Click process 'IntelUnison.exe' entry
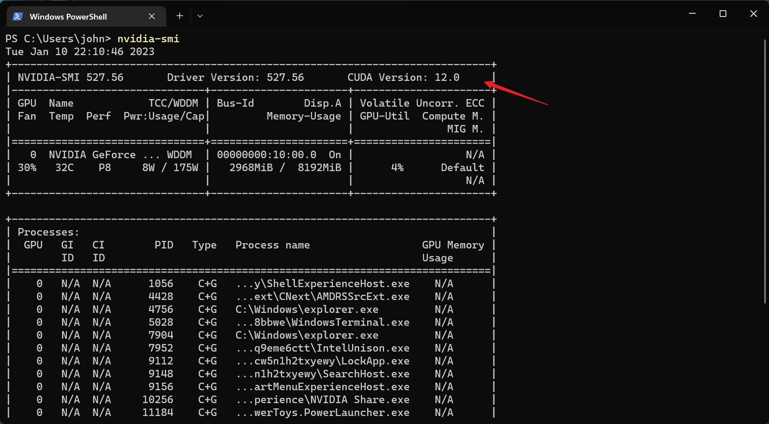The height and width of the screenshot is (424, 769). [x=323, y=348]
